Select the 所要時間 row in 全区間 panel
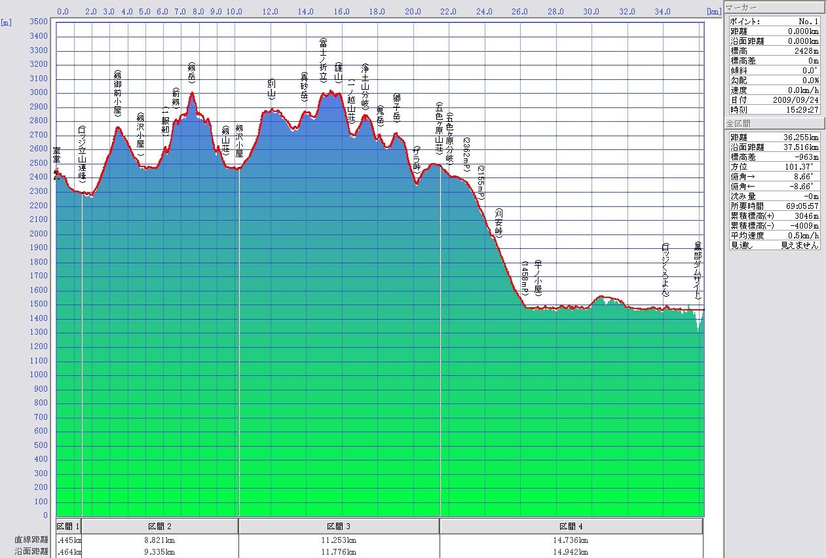Image resolution: width=826 pixels, height=558 pixels. click(x=774, y=206)
